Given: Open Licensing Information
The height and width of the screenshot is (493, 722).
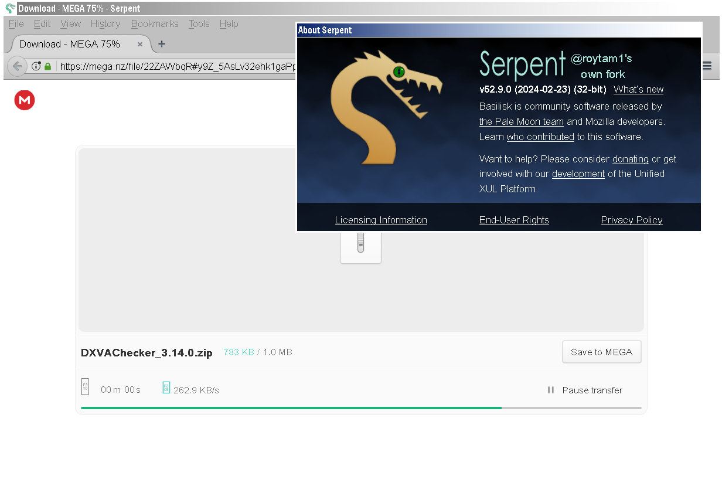Looking at the screenshot, I should pos(381,220).
